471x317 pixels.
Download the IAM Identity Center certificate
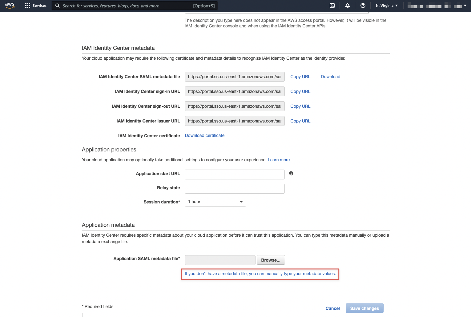pyautogui.click(x=204, y=135)
